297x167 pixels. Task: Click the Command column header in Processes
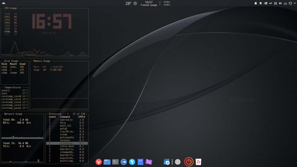click(65, 117)
